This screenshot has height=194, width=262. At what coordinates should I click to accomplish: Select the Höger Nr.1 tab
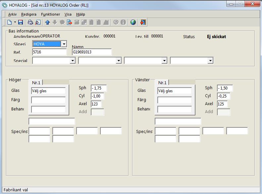coord(36,83)
